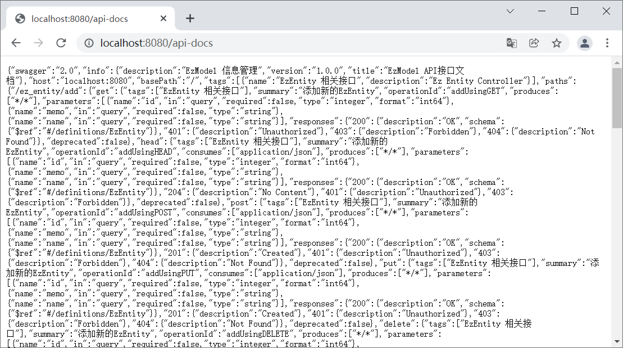This screenshot has height=348, width=623.
Task: Click the vertical scrollbar thumb
Action: (x=617, y=98)
